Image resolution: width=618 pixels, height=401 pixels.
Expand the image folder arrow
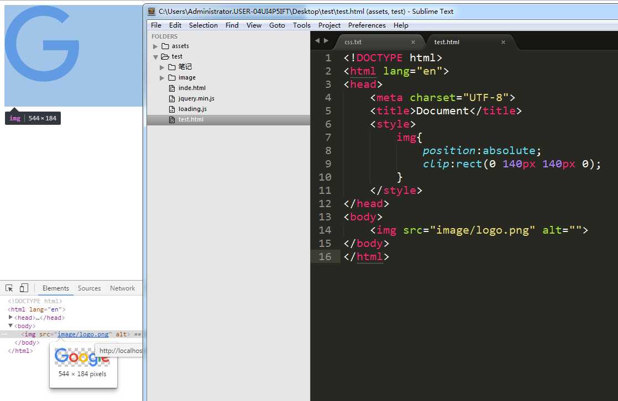[162, 78]
